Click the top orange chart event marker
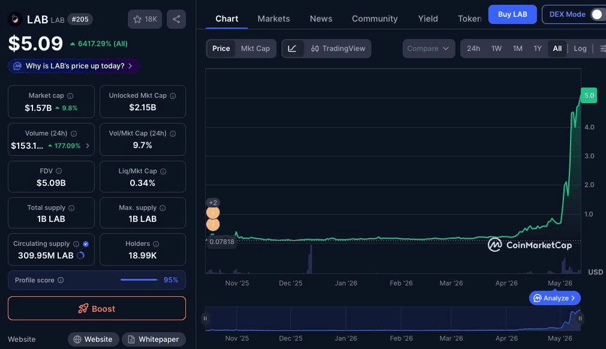606x349 pixels. (x=213, y=213)
